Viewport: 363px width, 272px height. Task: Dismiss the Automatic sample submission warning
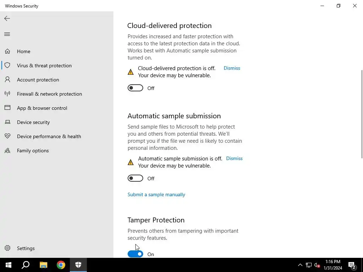pyautogui.click(x=234, y=158)
